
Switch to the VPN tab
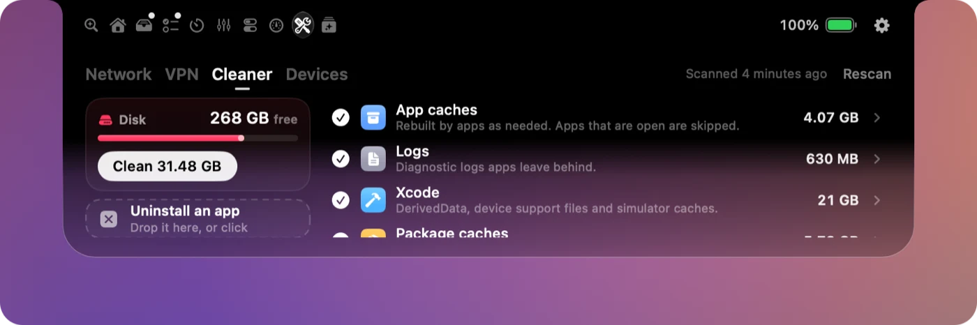[182, 74]
